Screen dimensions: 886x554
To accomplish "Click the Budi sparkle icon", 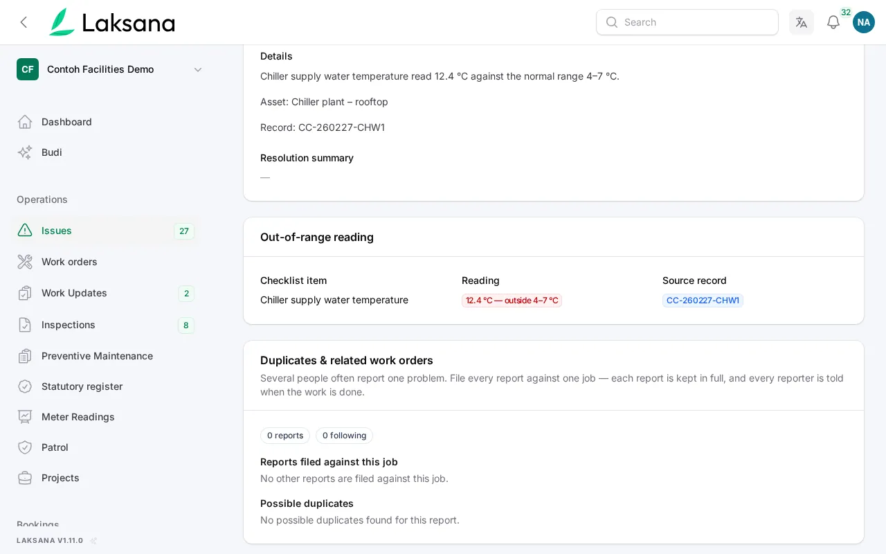I will (25, 152).
